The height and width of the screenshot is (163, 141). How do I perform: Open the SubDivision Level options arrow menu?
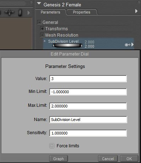tap(132, 44)
